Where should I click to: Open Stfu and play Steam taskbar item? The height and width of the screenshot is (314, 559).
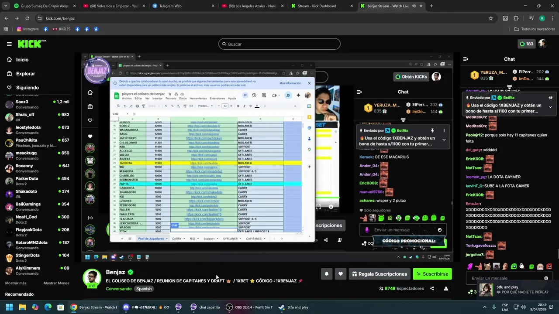(x=293, y=307)
